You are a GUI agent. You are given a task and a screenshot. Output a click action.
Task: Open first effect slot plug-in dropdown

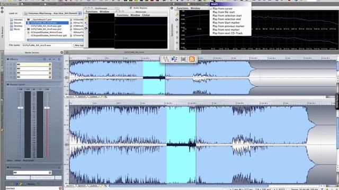point(50,64)
